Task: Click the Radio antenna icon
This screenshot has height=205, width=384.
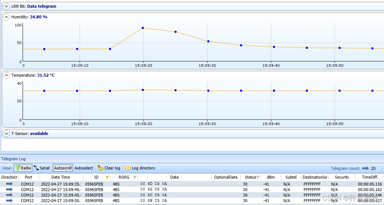Action: point(18,168)
